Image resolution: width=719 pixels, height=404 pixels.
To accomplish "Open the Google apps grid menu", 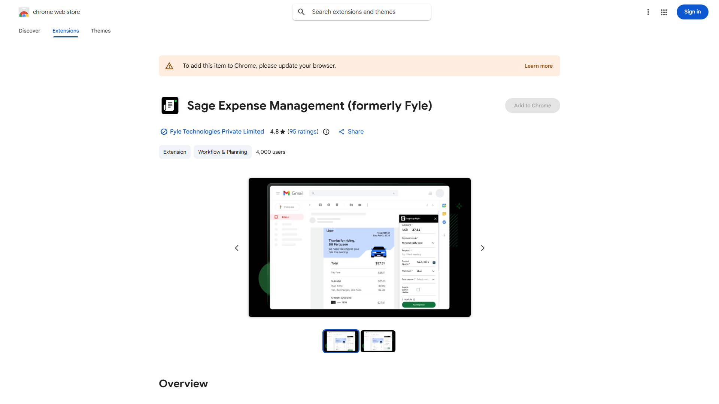I will click(x=664, y=12).
